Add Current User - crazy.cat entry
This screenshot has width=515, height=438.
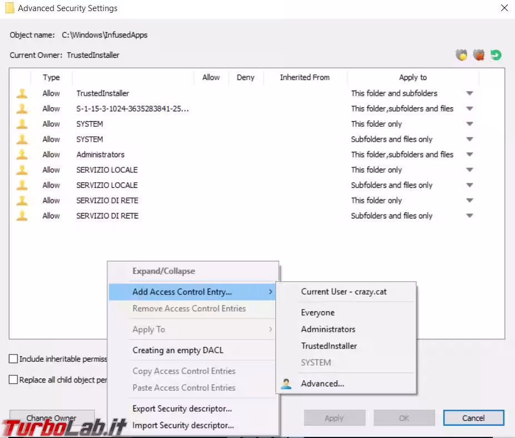344,291
